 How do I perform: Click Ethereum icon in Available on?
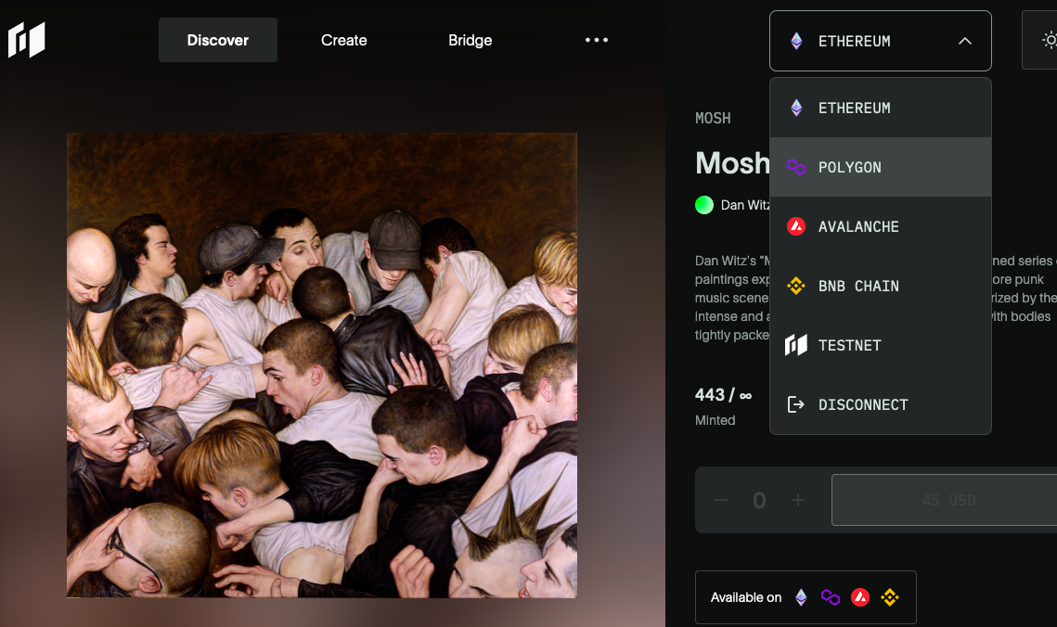801,597
